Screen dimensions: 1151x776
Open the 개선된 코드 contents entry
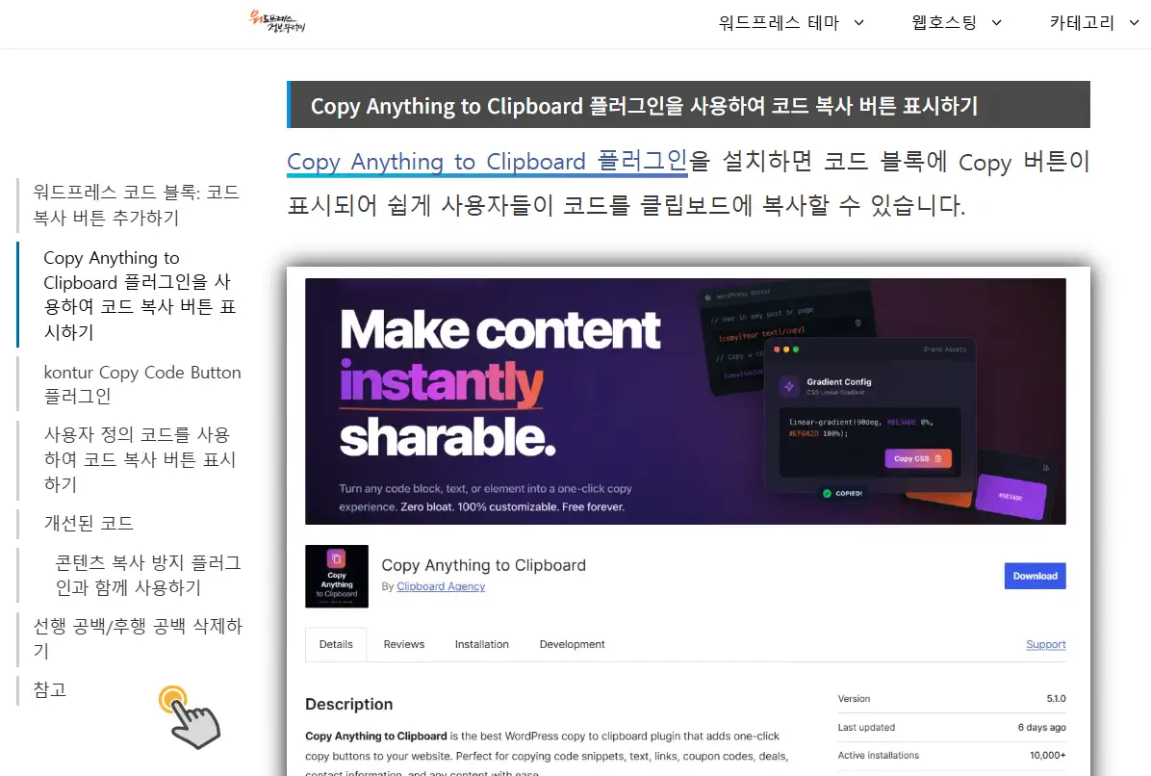(x=89, y=523)
